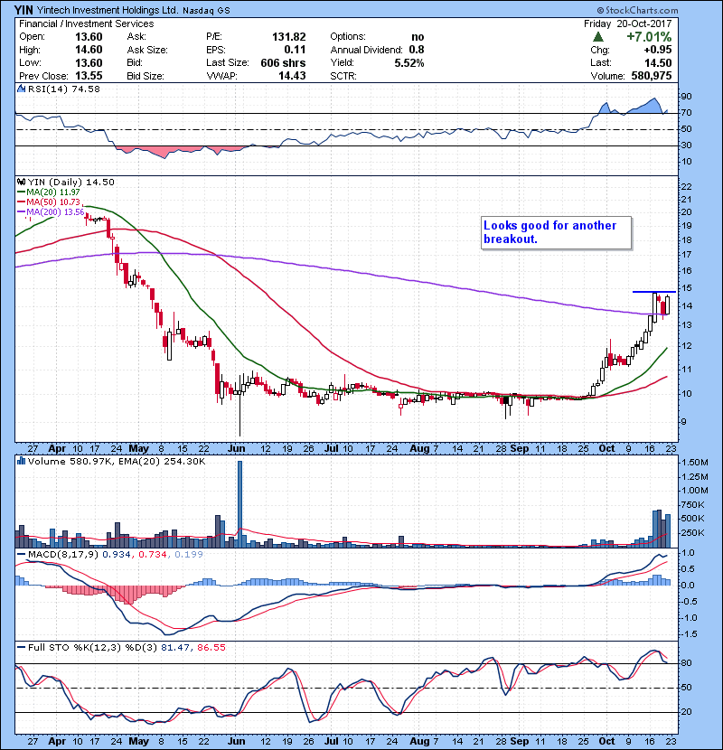The image size is (723, 750).
Task: Click the blue resistance line near 15
Action: pos(654,292)
